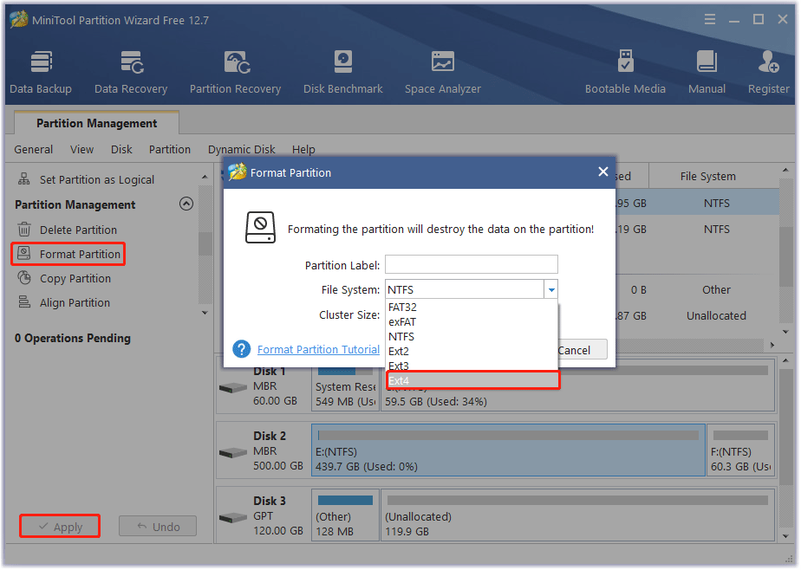Click the Undo button
The height and width of the screenshot is (570, 801).
click(x=158, y=527)
